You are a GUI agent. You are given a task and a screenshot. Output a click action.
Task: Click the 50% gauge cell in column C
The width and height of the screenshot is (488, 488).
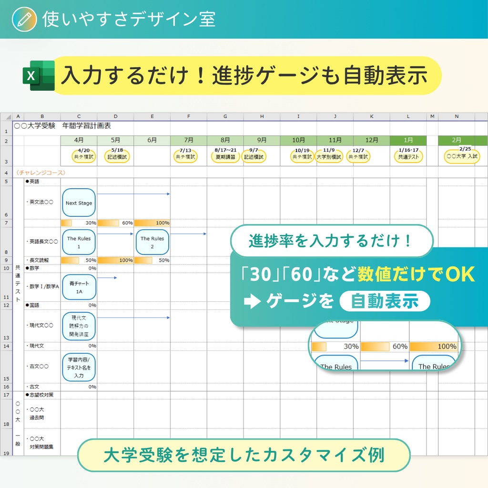point(79,260)
